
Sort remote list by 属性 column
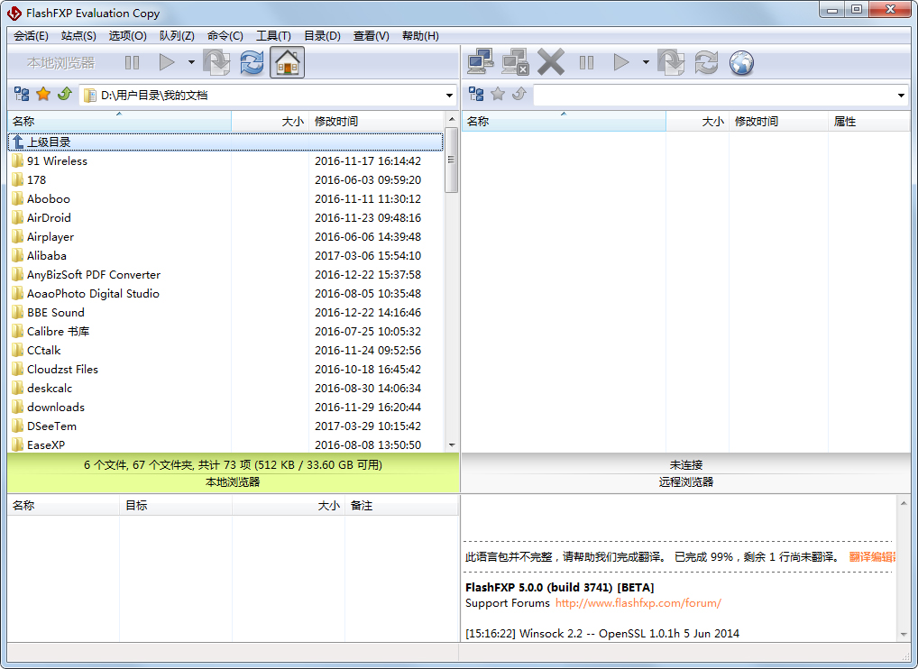(x=868, y=121)
